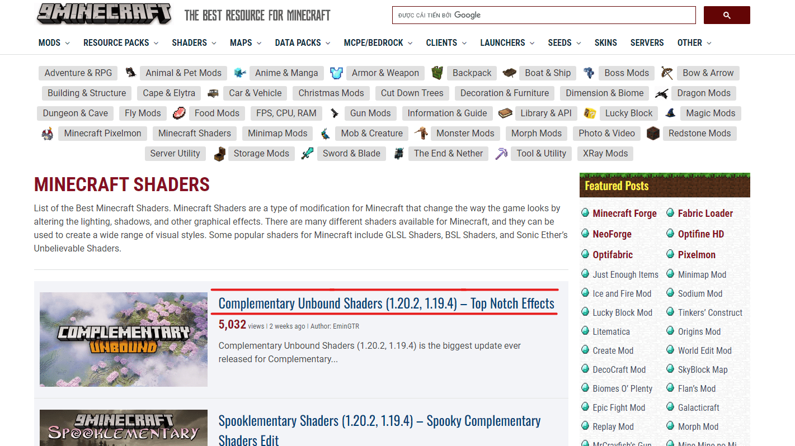Screen dimensions: 795x446
Task: Open Optifine HD featured post
Action: click(701, 234)
